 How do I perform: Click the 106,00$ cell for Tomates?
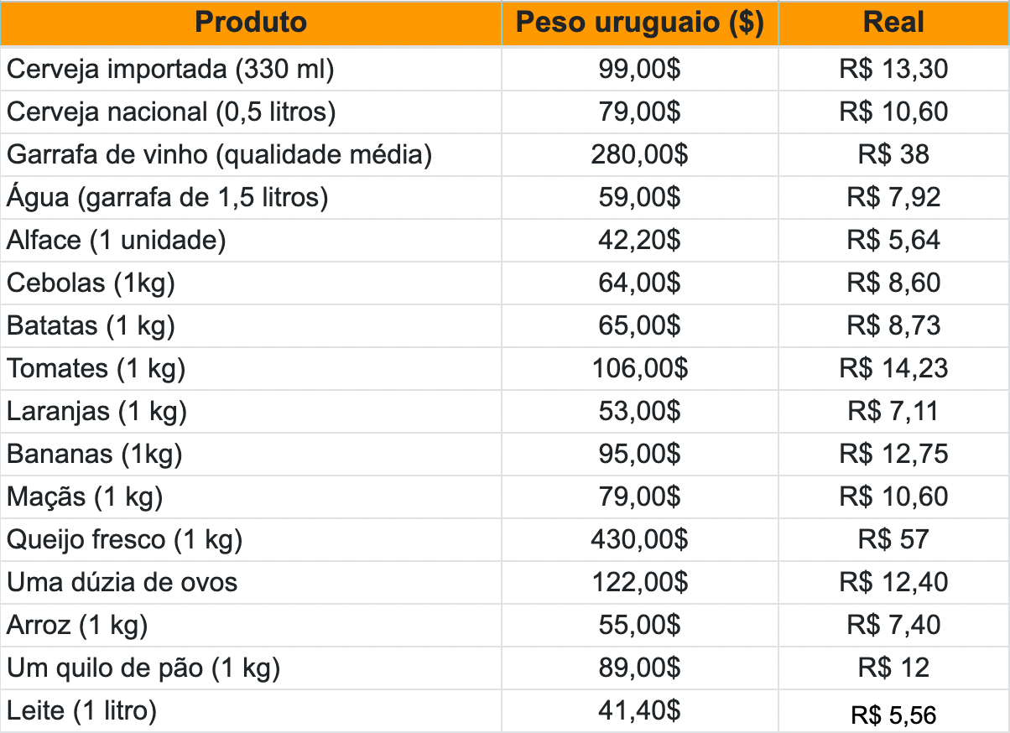639,368
